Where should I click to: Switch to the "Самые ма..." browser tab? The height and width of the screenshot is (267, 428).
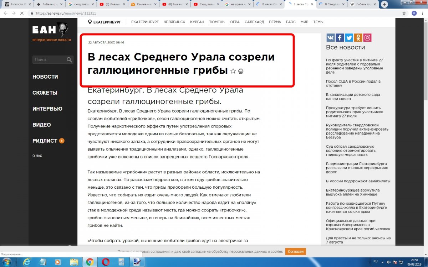point(142,5)
